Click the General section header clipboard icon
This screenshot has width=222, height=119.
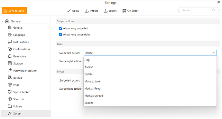point(7,21)
